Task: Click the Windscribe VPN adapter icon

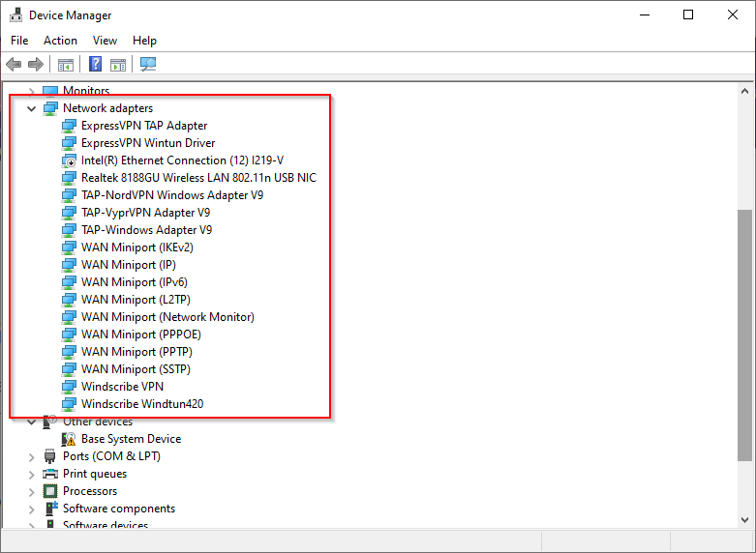Action: point(69,387)
